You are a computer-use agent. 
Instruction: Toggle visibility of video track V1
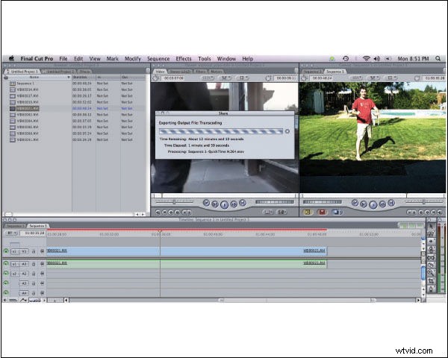coord(6,251)
